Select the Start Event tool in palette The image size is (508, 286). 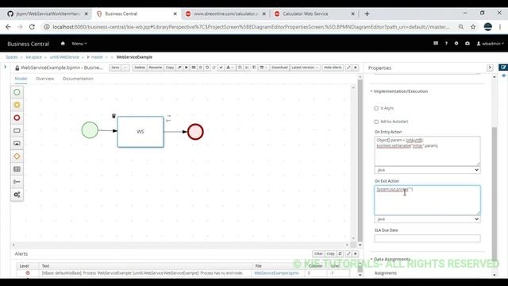click(17, 92)
